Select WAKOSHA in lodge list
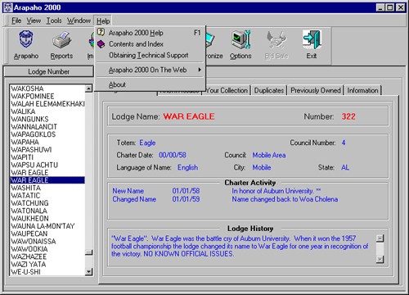 (x=47, y=88)
